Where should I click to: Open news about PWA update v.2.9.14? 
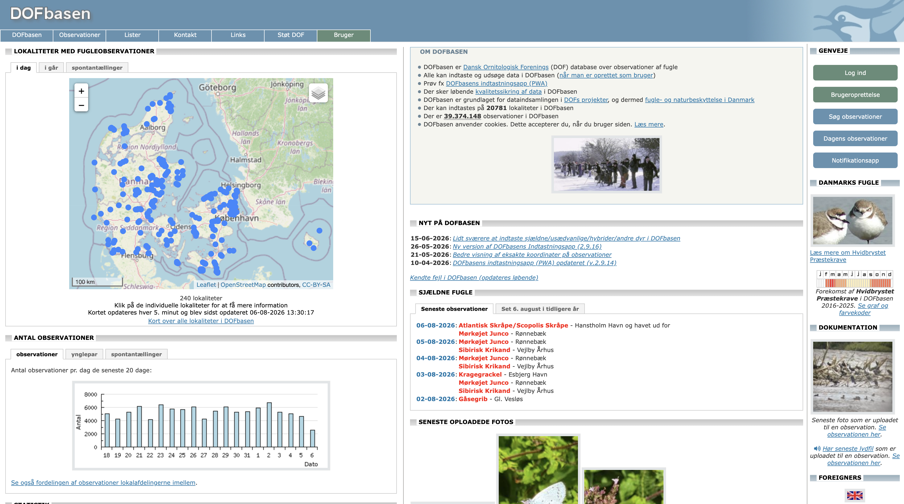coord(534,263)
